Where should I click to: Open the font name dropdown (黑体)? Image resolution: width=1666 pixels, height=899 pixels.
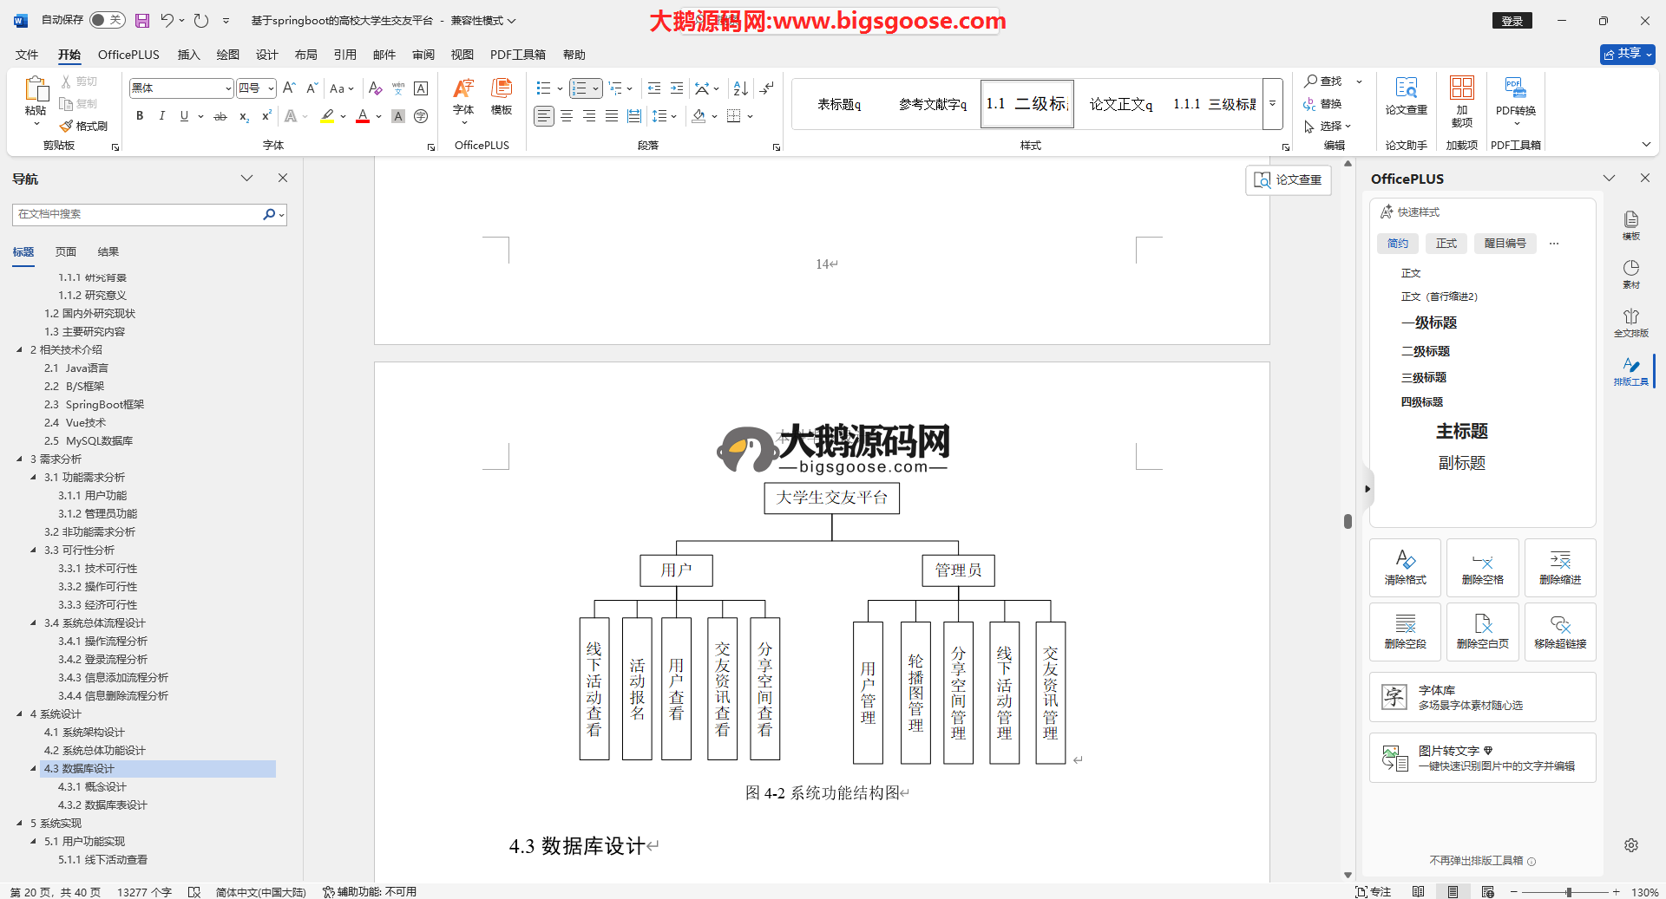228,88
